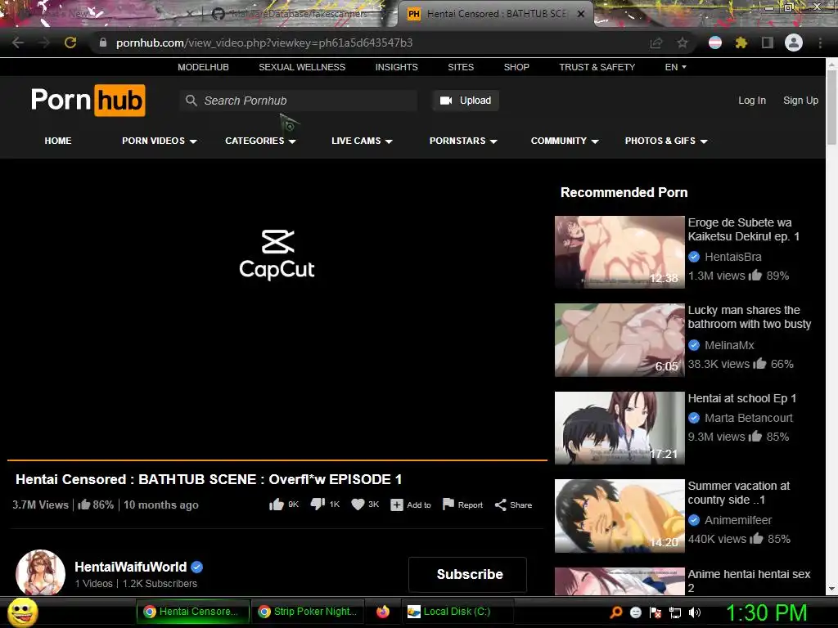Launch Firefox from the taskbar
The height and width of the screenshot is (628, 838).
(x=383, y=612)
